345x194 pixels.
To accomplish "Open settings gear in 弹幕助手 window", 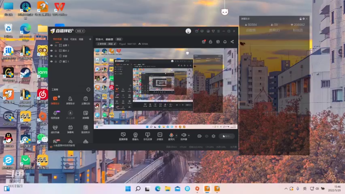I will (304, 19).
